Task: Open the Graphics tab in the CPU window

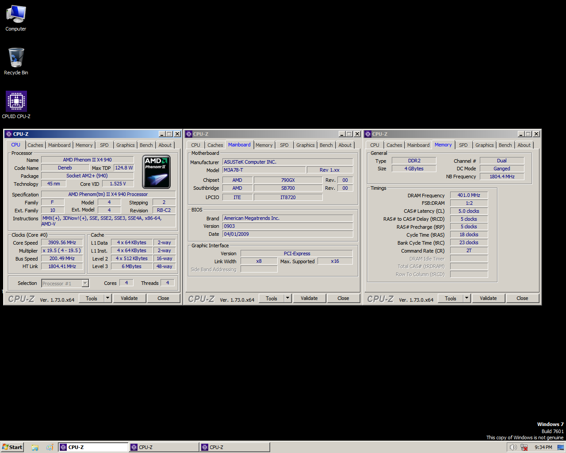Action: pyautogui.click(x=126, y=145)
